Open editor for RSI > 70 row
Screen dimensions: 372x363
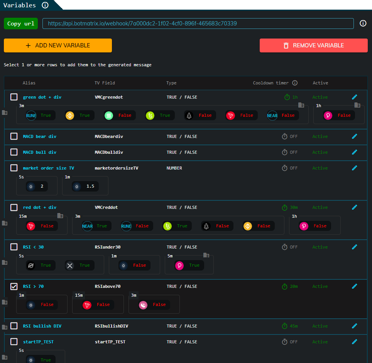pyautogui.click(x=355, y=286)
